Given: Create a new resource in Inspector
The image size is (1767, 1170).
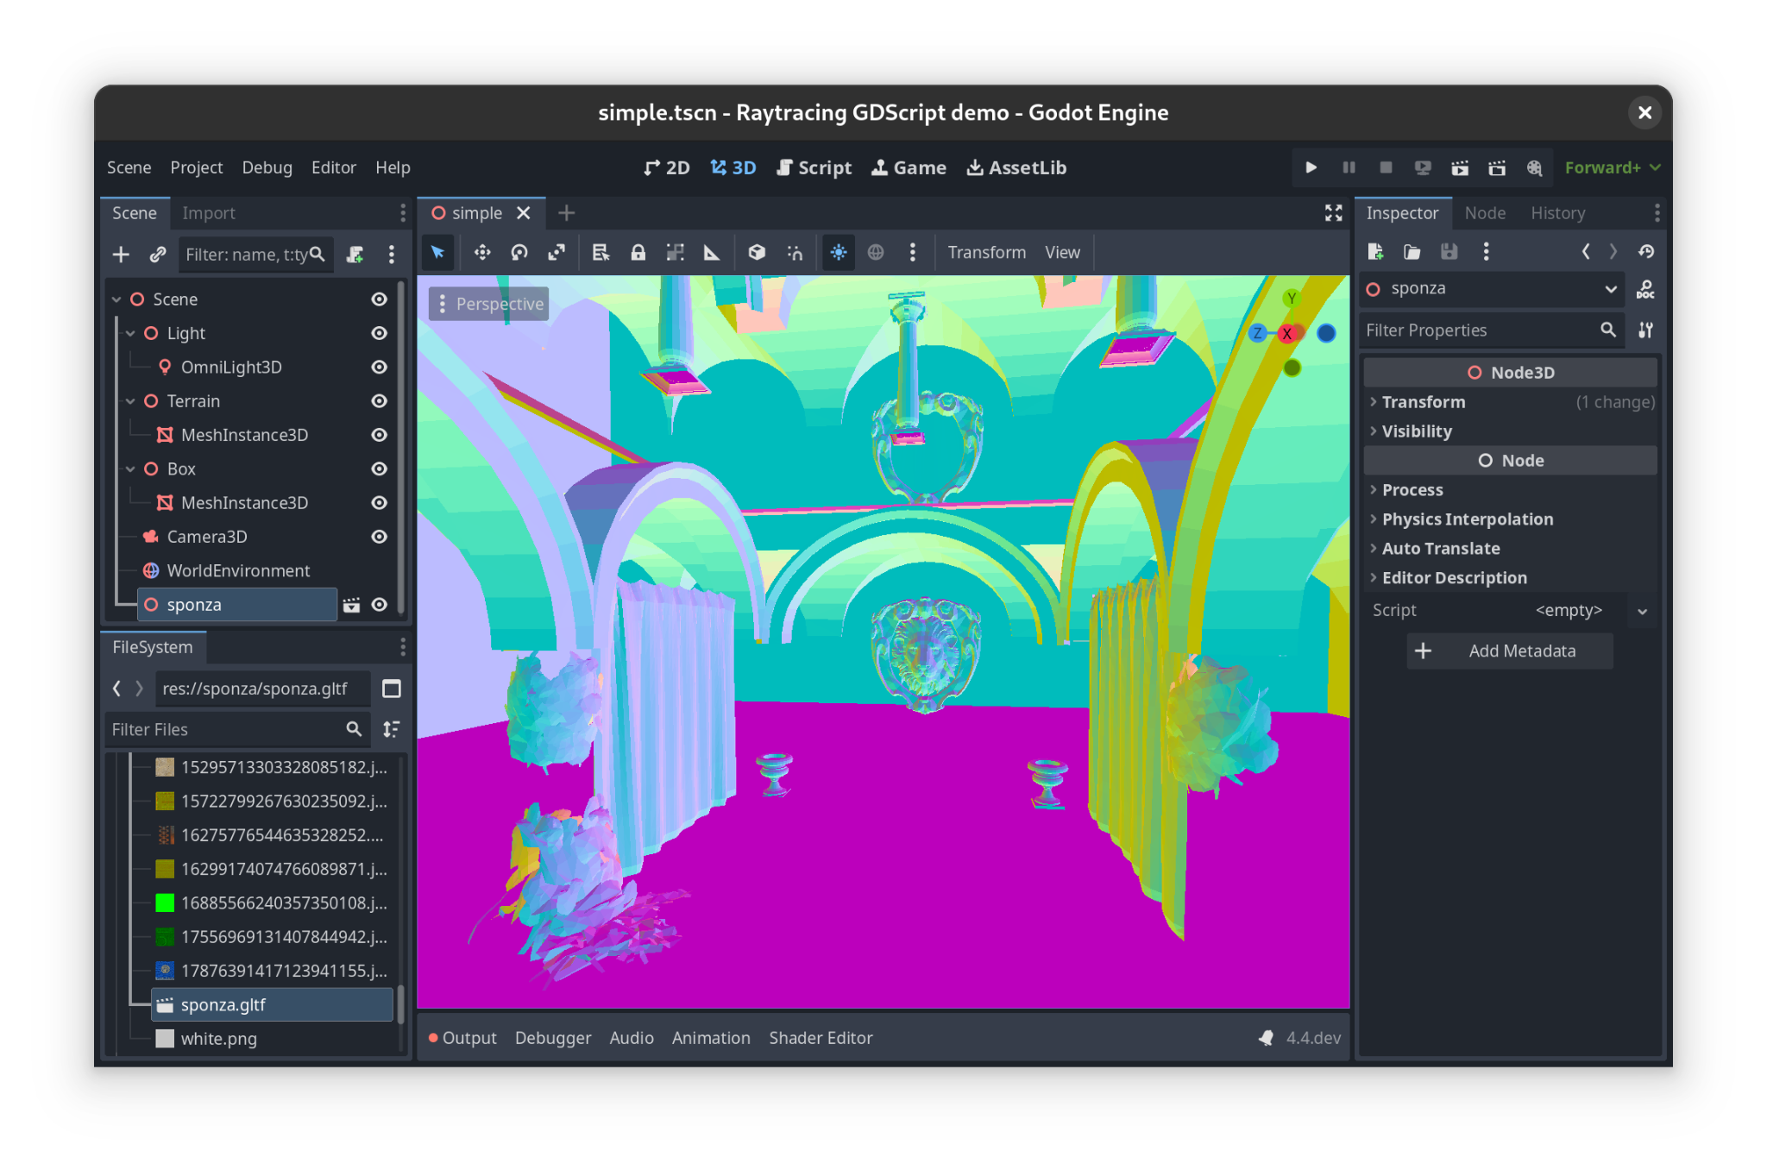Looking at the screenshot, I should coord(1375,251).
